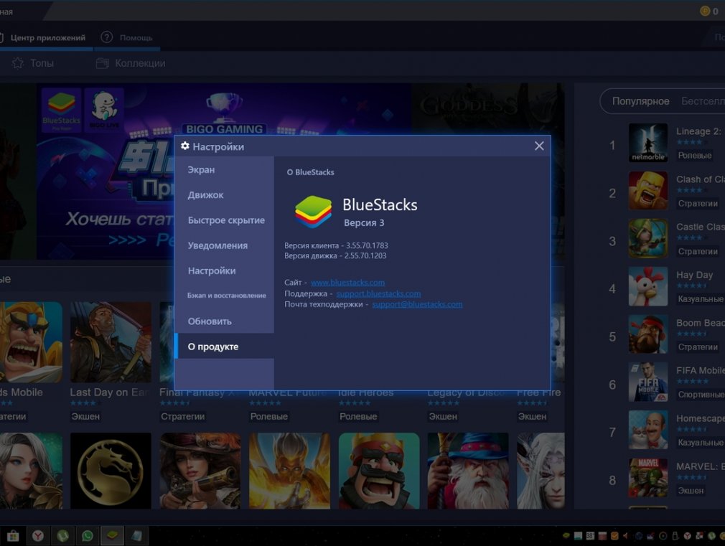Click the Экшен tag under Last Day on Earth
This screenshot has height=546, width=725.
[x=85, y=417]
